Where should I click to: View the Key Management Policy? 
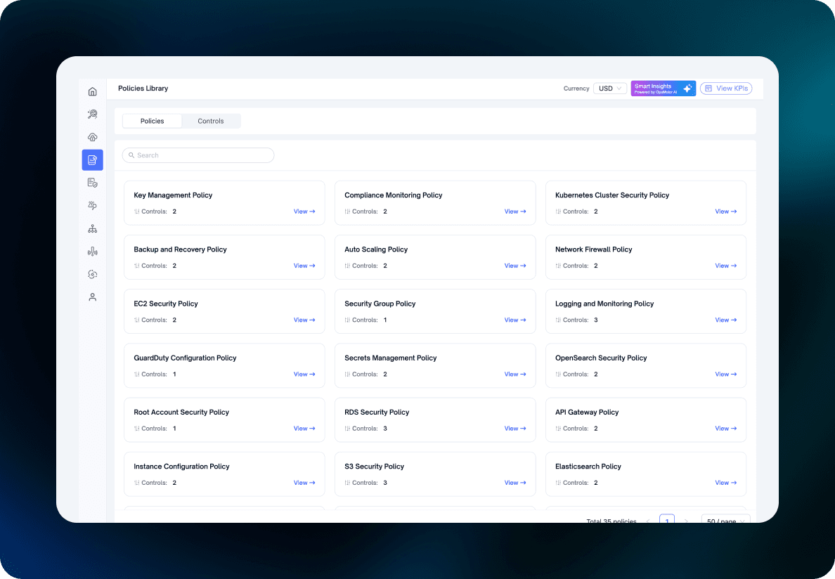304,212
